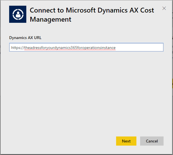The width and height of the screenshot is (173, 155).
Task: Close the Connect to Dynamics AX dialog
Action: pos(164,8)
